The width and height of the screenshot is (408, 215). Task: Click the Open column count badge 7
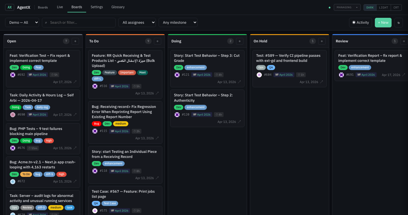(x=66, y=41)
